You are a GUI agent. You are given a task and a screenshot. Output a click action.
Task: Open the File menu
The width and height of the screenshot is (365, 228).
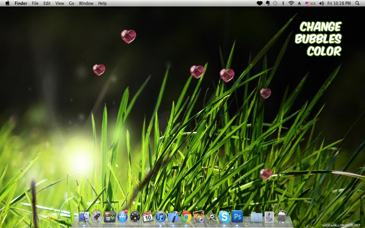[x=35, y=3]
